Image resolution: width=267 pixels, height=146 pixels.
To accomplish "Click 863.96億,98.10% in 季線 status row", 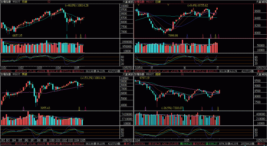I will pos(95,144).
